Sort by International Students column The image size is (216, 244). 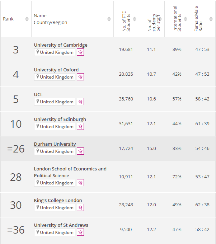[186, 19]
